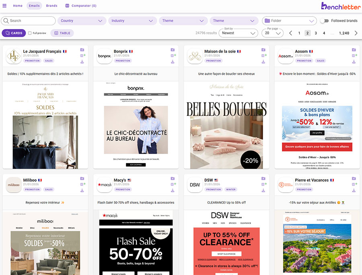Add Macy's email to comparator
Screen dimensions: 362x275
[x=173, y=184]
